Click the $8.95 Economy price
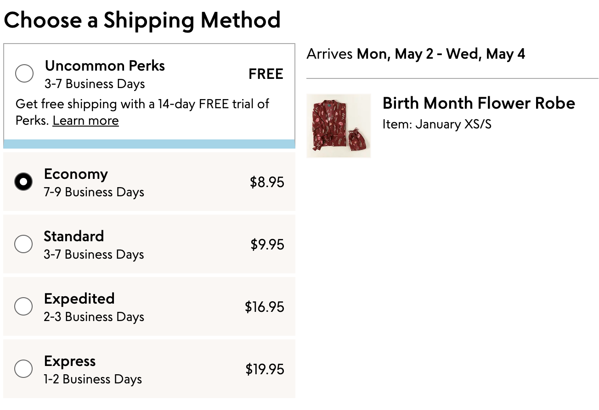Screen dimensions: 599x410 (x=267, y=182)
